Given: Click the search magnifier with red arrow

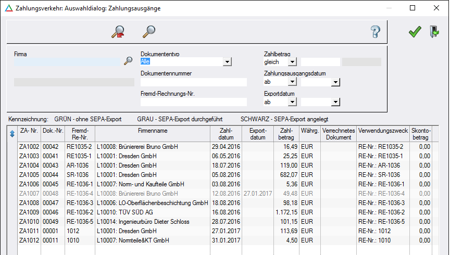Looking at the screenshot, I should (x=118, y=32).
